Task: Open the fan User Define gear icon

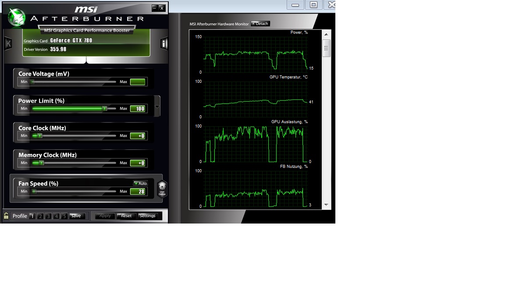Action: tap(162, 188)
